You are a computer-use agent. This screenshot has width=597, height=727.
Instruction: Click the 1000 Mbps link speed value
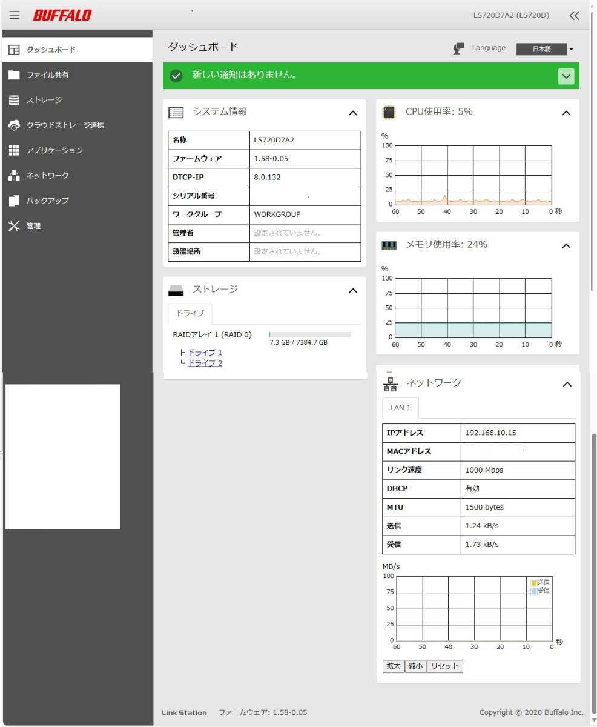(x=484, y=470)
